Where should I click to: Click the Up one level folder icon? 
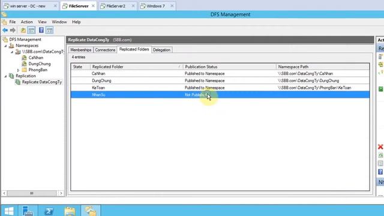pyautogui.click(x=23, y=31)
